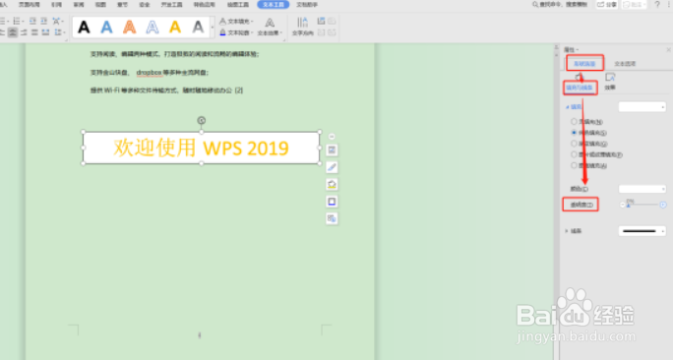Click the minus collapse icon beside text box
The width and height of the screenshot is (673, 360).
tap(332, 137)
